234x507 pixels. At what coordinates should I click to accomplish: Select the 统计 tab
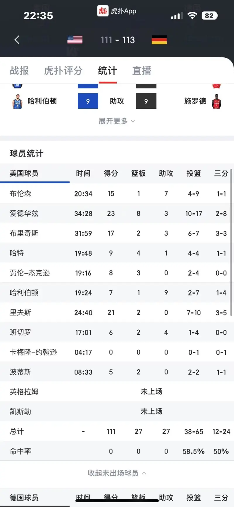[107, 71]
